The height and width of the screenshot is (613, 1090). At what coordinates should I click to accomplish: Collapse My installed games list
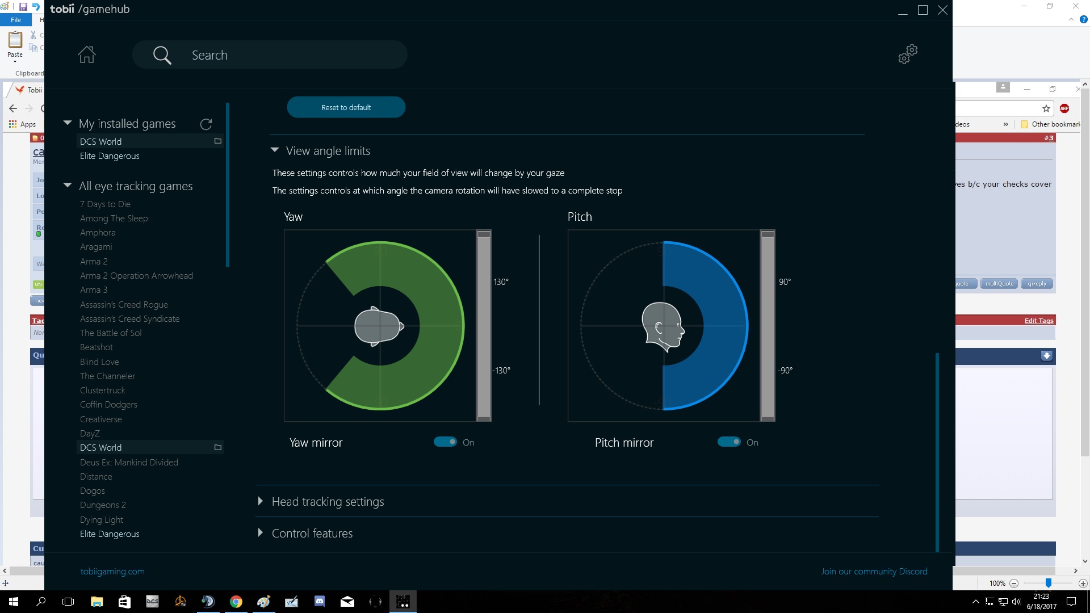point(68,123)
